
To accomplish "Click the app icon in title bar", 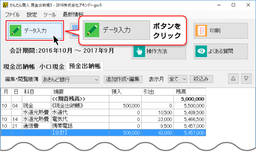I will click(x=5, y=5).
